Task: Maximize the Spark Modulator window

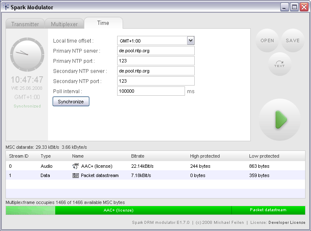Action: [294, 7]
